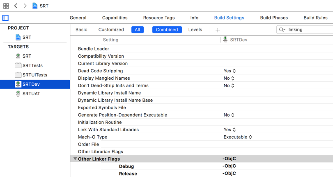Viewport: 333px width, 177px height.
Task: Open the search magnifier filter options
Action: (x=282, y=29)
